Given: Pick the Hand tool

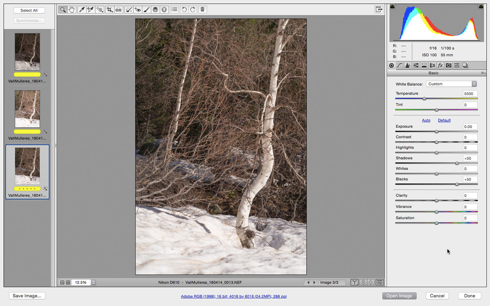Looking at the screenshot, I should pyautogui.click(x=72, y=9).
